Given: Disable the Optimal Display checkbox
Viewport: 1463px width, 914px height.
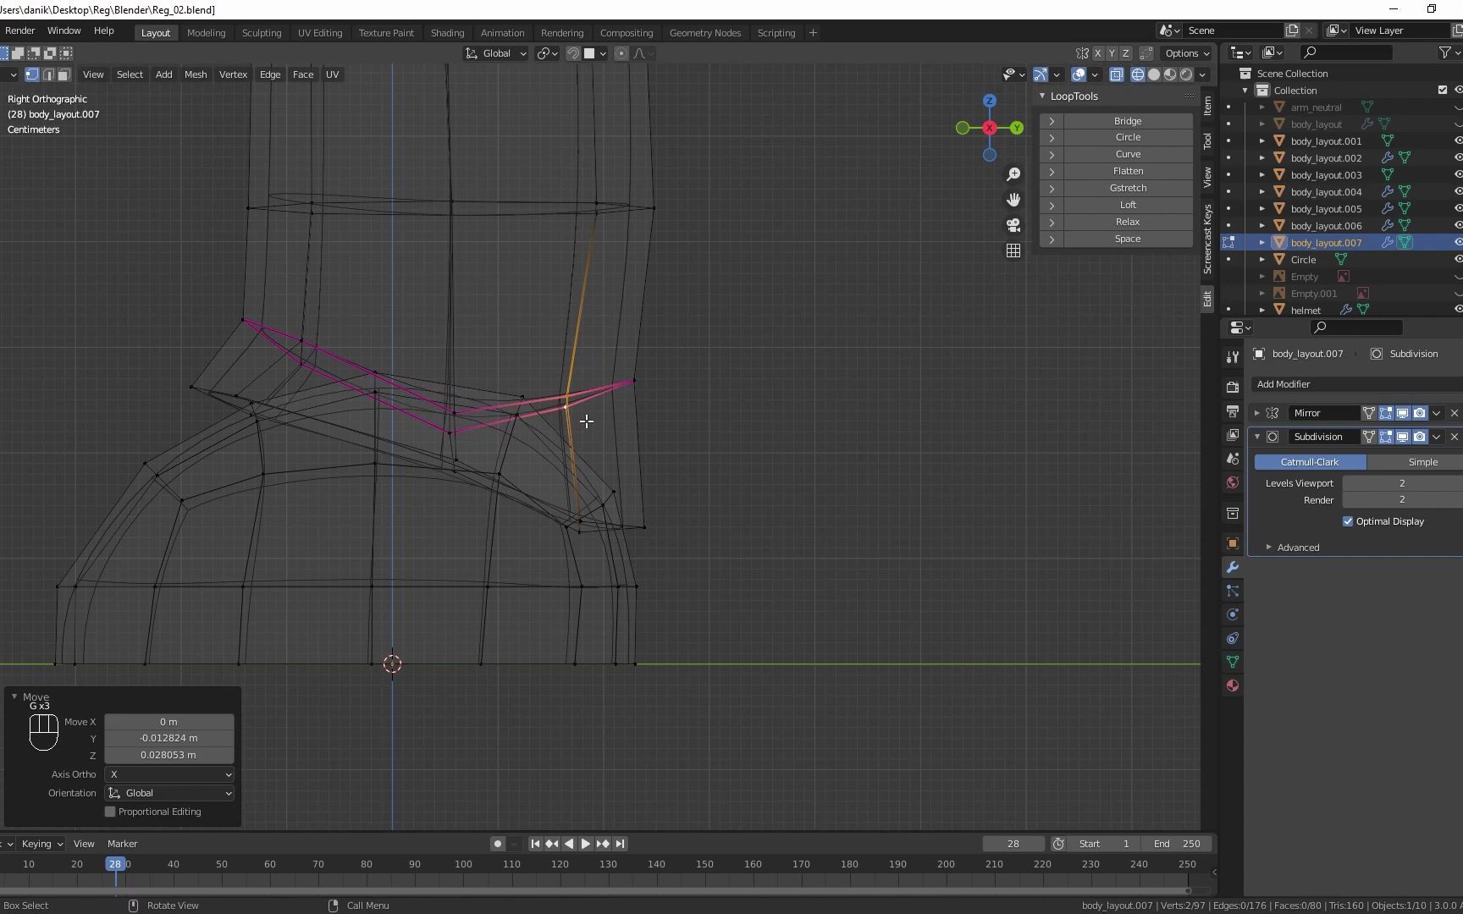Looking at the screenshot, I should click(1348, 521).
